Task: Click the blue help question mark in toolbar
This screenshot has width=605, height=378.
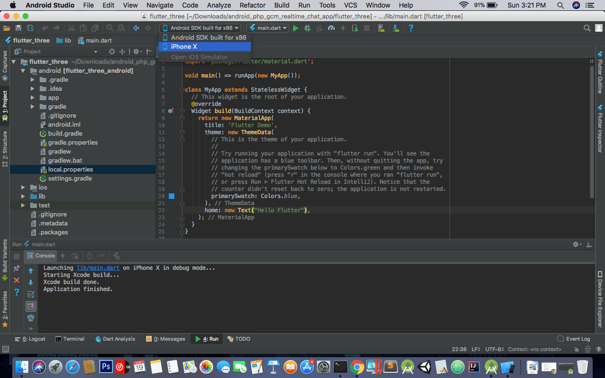Action: point(411,28)
